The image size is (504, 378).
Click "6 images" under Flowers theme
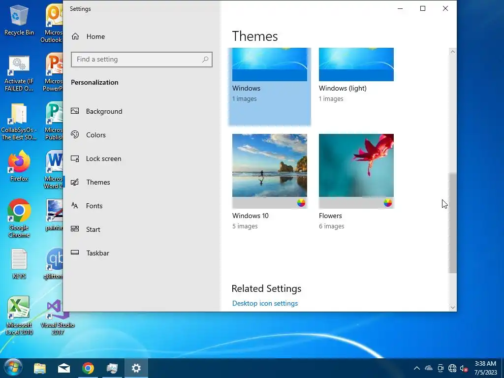tap(331, 226)
